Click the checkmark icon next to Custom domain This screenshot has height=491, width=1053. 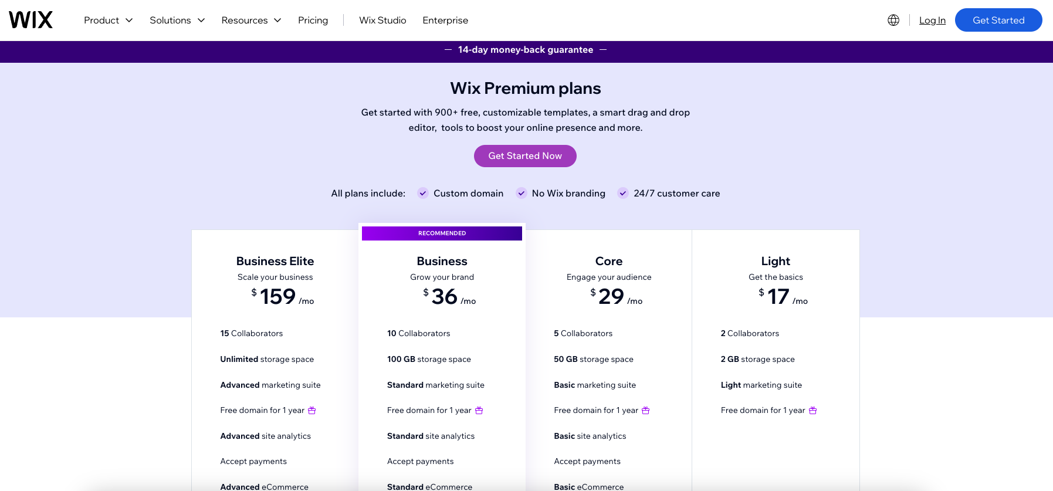click(422, 193)
